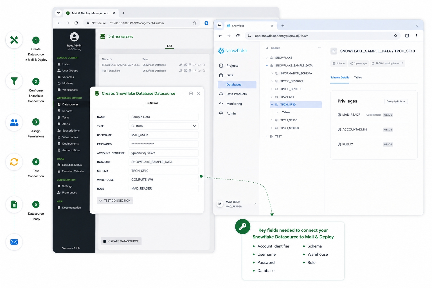The image size is (432, 288).
Task: Open Users in Mail & Deploy sidebar
Action: point(66,64)
